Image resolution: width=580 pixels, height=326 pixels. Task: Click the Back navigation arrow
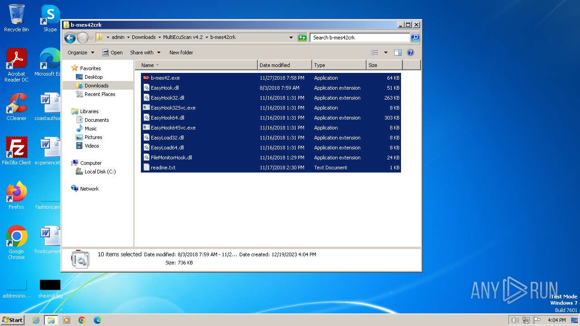(x=70, y=38)
